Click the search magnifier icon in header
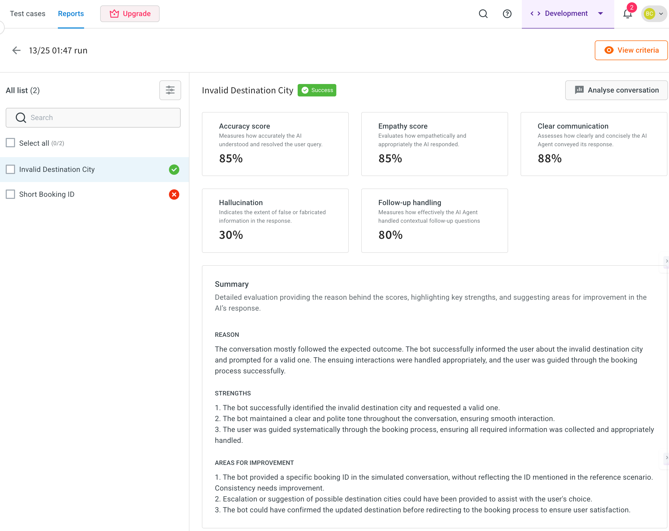Image resolution: width=669 pixels, height=531 pixels. [483, 14]
